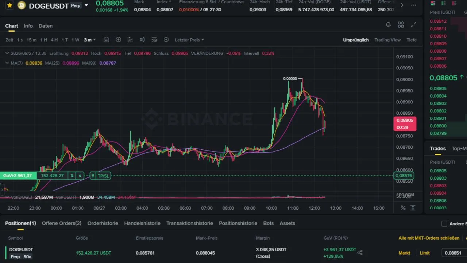Click the circled plus add icon

pyautogui.click(x=118, y=40)
